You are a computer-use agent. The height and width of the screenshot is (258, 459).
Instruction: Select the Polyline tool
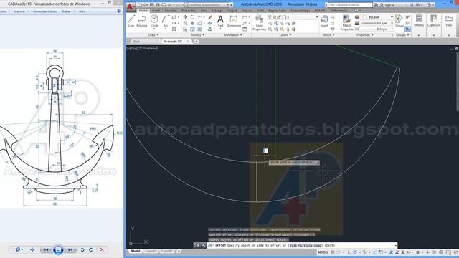point(142,21)
